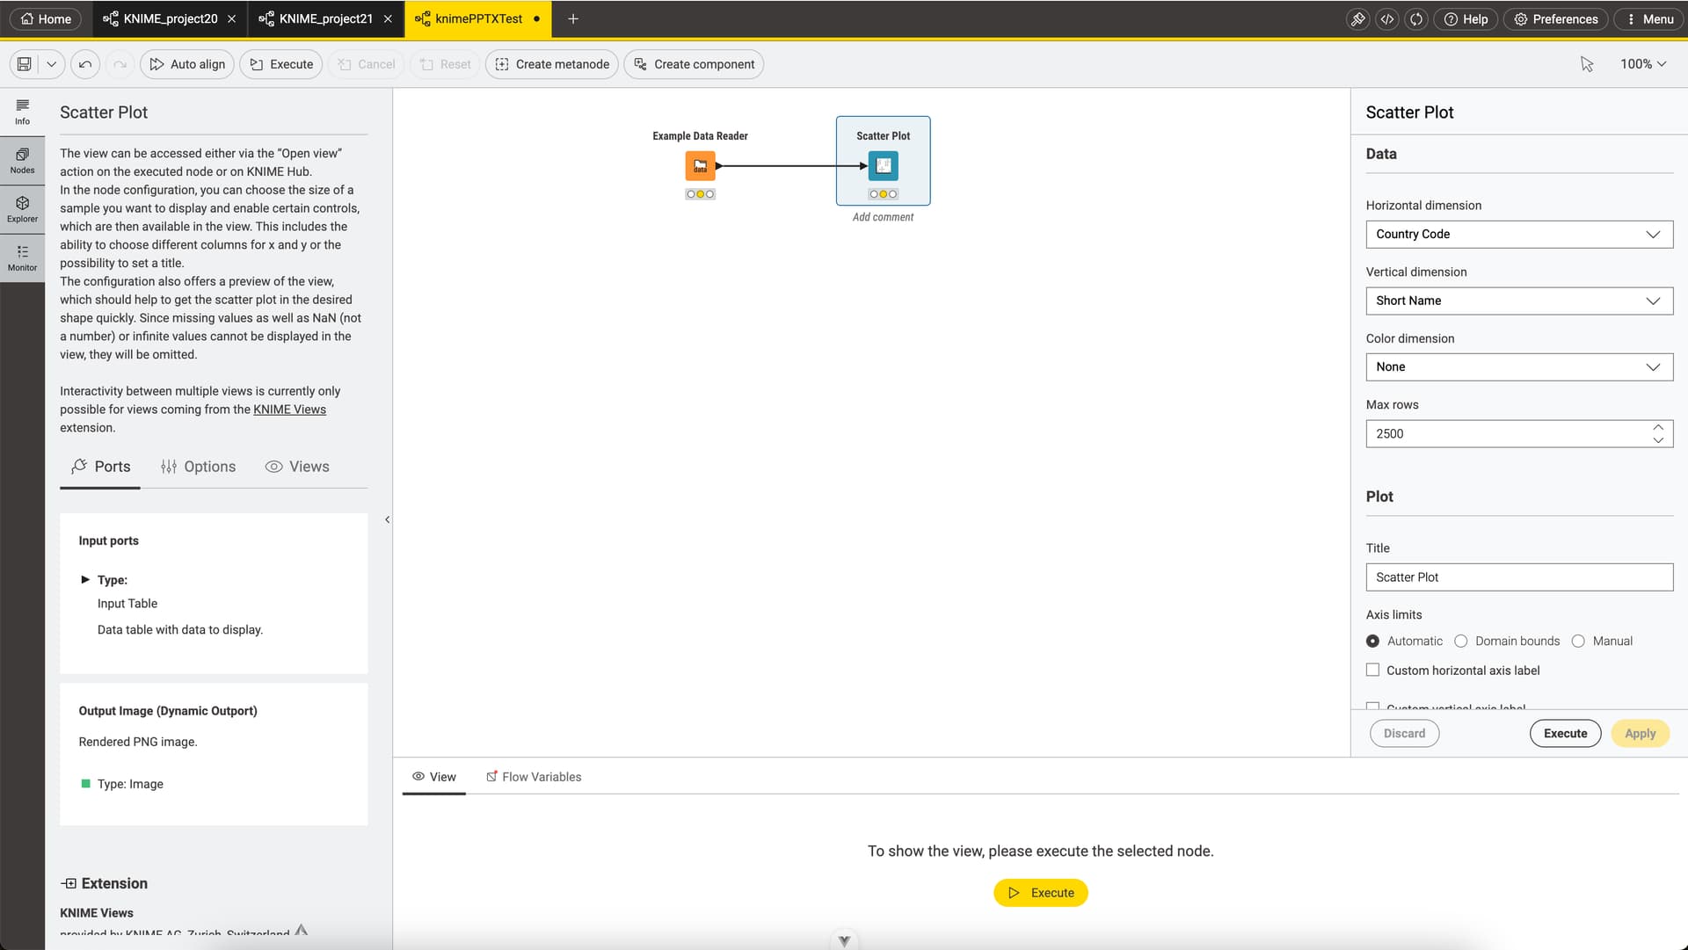The width and height of the screenshot is (1688, 950).
Task: Open the code scripting view icon
Action: (1387, 18)
